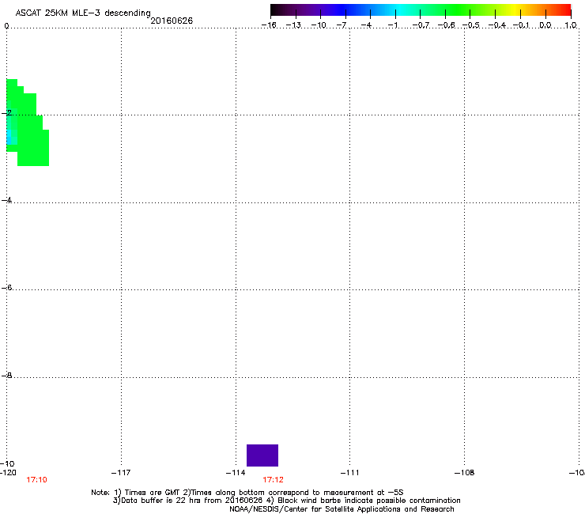The height and width of the screenshot is (514, 585).
Task: Click longitude axis label -111
Action: (x=349, y=473)
